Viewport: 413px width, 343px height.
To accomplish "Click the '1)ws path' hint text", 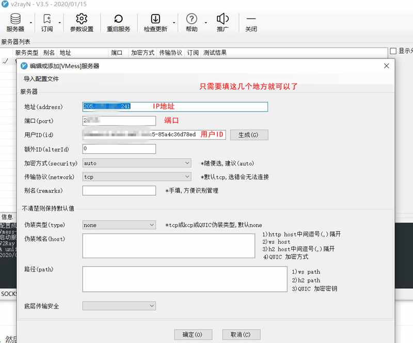I will coord(306,272).
